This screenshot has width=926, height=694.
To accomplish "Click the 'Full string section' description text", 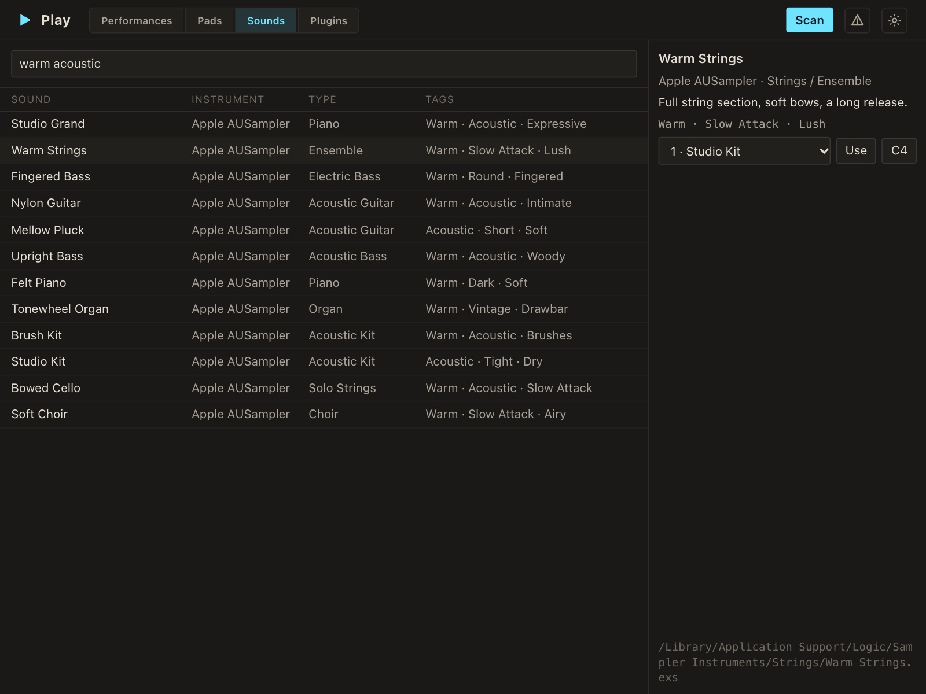I will point(783,102).
